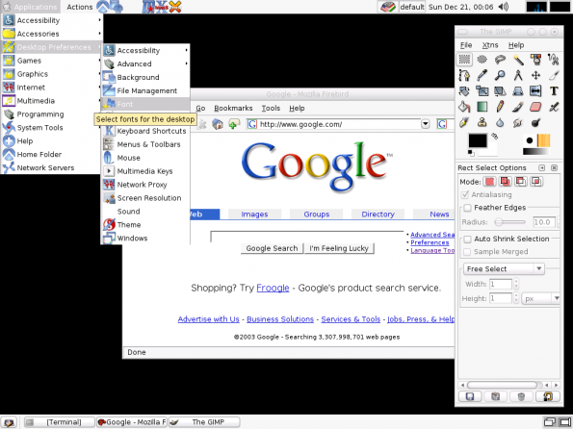Viewport: 573px width, 429px height.
Task: Select the pink Eraser tool
Action: pos(535,107)
